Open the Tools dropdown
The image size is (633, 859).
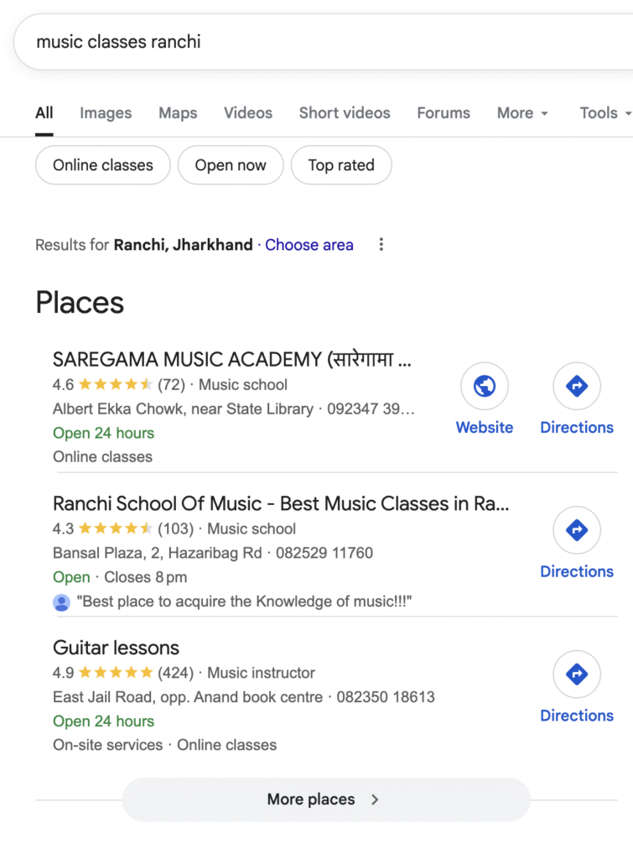[x=604, y=113]
